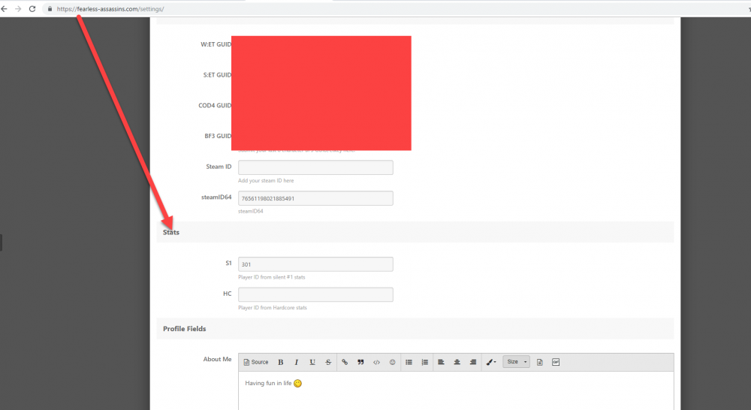This screenshot has width=751, height=410.
Task: Click the 'BF3 GUID' label
Action: pyautogui.click(x=218, y=136)
